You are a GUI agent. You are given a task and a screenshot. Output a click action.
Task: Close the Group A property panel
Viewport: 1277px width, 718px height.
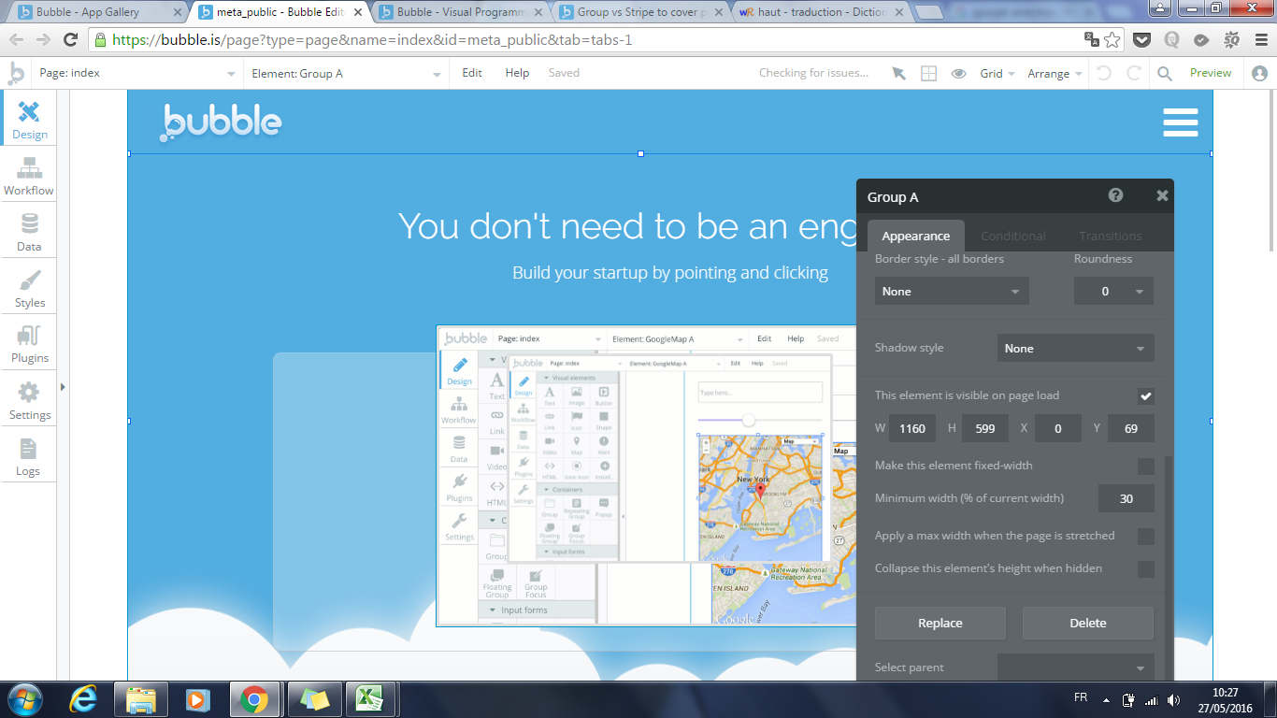point(1162,195)
